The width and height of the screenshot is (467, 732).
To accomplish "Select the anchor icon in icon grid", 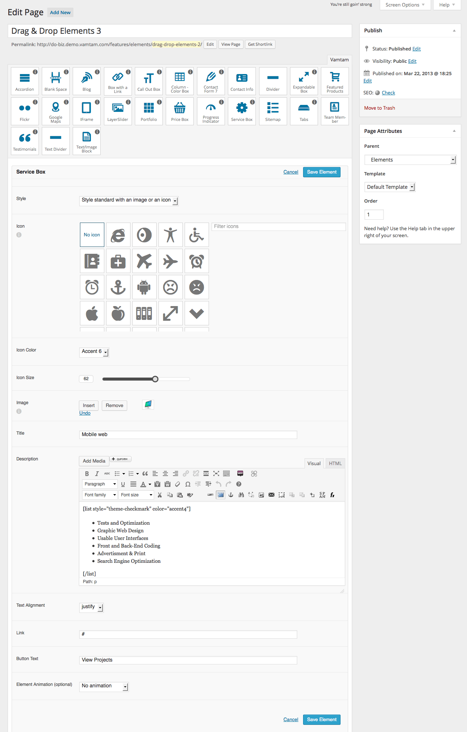I will (x=118, y=287).
